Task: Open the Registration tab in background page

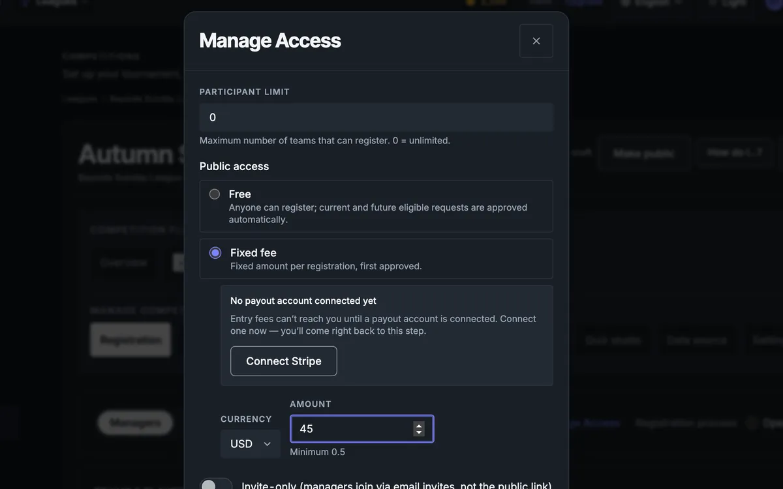Action: [130, 340]
